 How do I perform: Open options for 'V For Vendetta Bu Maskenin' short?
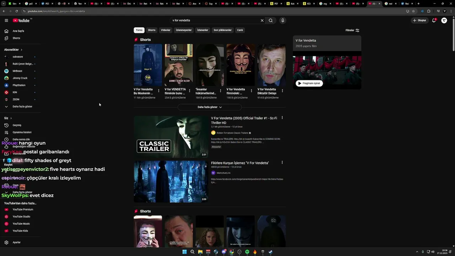pyautogui.click(x=159, y=91)
